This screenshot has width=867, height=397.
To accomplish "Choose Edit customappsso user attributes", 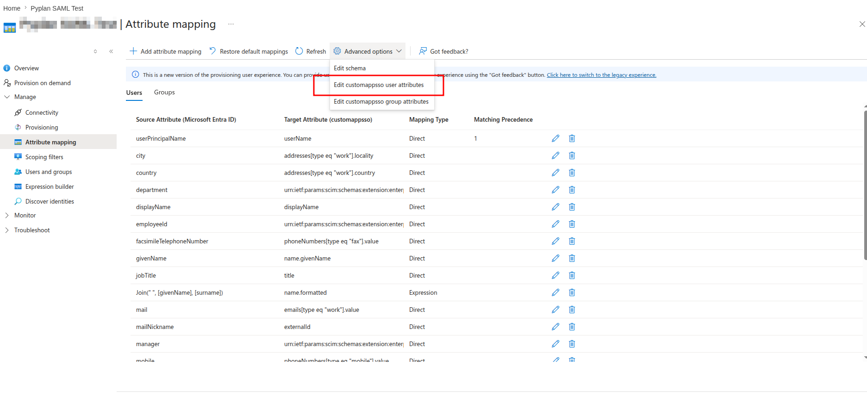I will 382,85.
